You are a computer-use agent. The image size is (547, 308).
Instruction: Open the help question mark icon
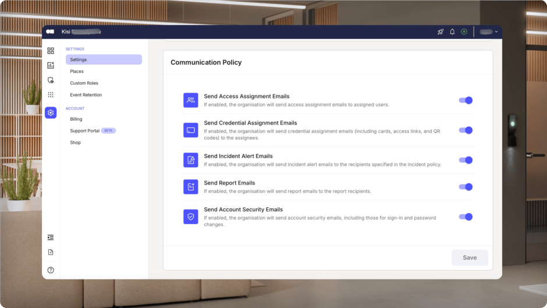(x=51, y=270)
